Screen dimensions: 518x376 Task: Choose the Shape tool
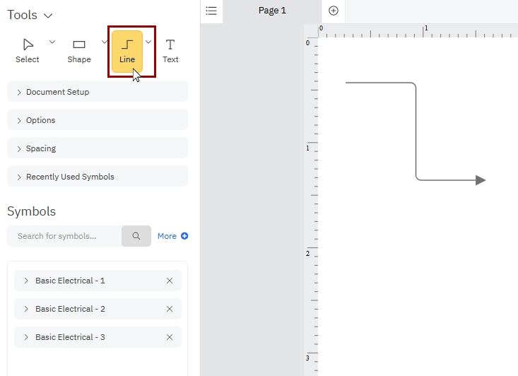coord(79,51)
